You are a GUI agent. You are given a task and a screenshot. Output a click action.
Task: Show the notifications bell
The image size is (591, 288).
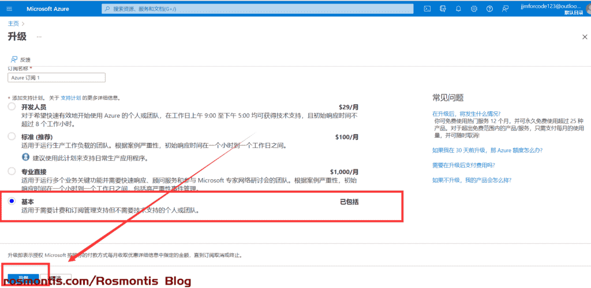[x=458, y=9]
